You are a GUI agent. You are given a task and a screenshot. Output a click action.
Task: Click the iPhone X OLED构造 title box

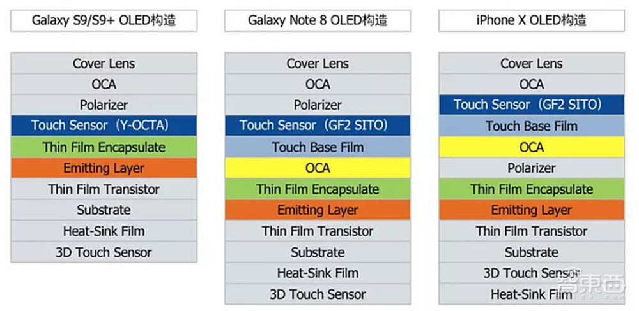(x=531, y=20)
